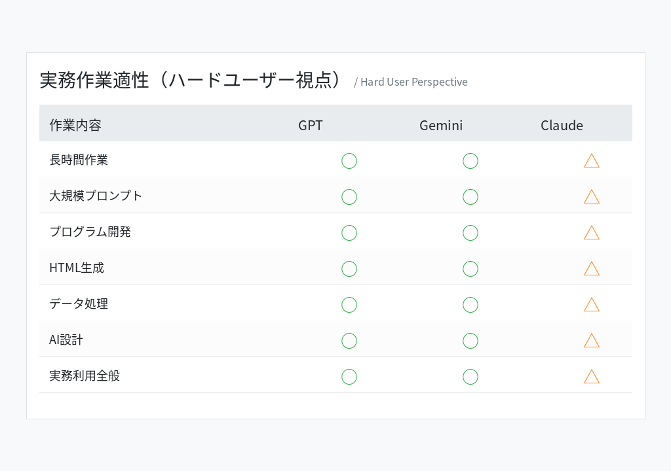Click GPT circle for 実務利用全般
671x471 pixels.
(349, 377)
